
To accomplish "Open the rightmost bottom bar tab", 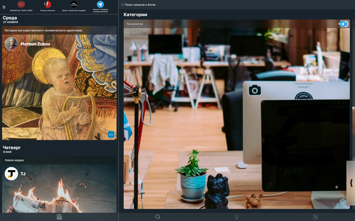I will tap(316, 217).
